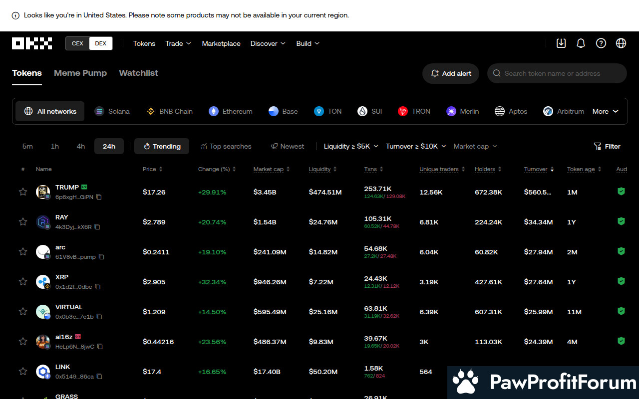Expand More networks dropdown
The width and height of the screenshot is (639, 399).
[x=606, y=111]
